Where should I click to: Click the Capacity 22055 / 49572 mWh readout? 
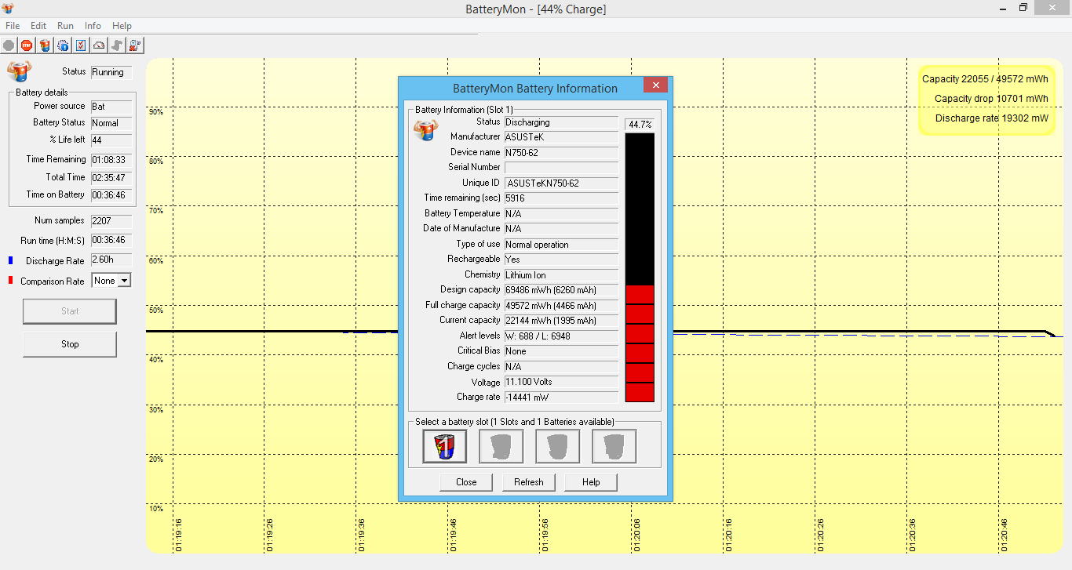pyautogui.click(x=985, y=79)
